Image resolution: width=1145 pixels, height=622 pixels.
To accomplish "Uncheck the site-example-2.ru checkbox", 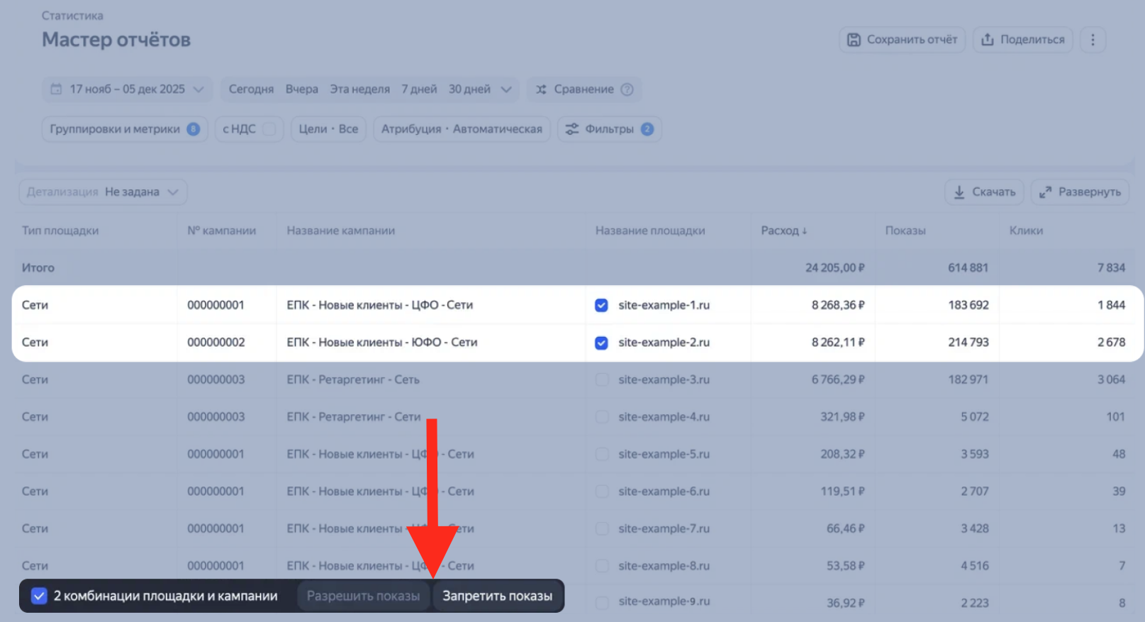I will tap(601, 343).
